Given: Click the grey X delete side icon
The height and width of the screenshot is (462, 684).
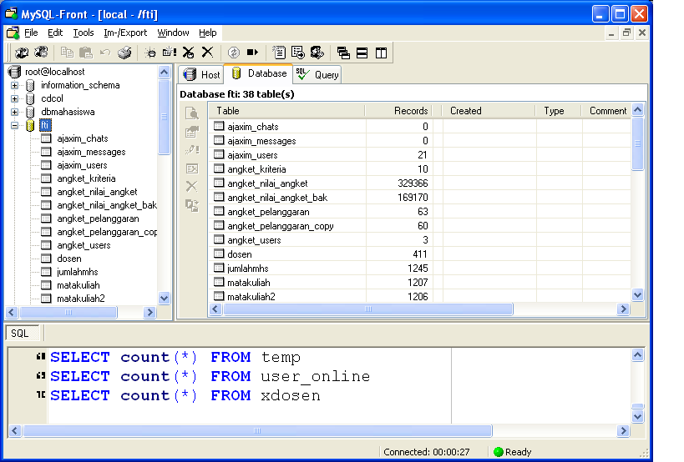Looking at the screenshot, I should click(x=191, y=186).
